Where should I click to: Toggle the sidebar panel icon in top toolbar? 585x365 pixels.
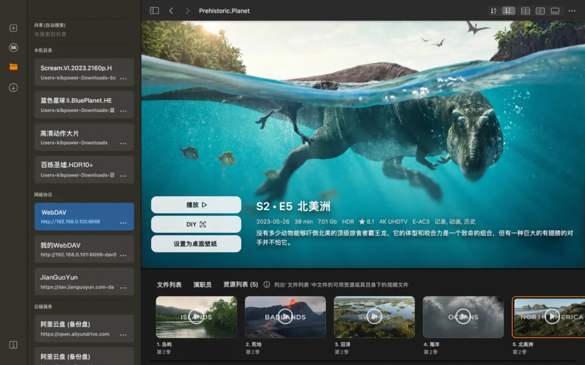[154, 11]
